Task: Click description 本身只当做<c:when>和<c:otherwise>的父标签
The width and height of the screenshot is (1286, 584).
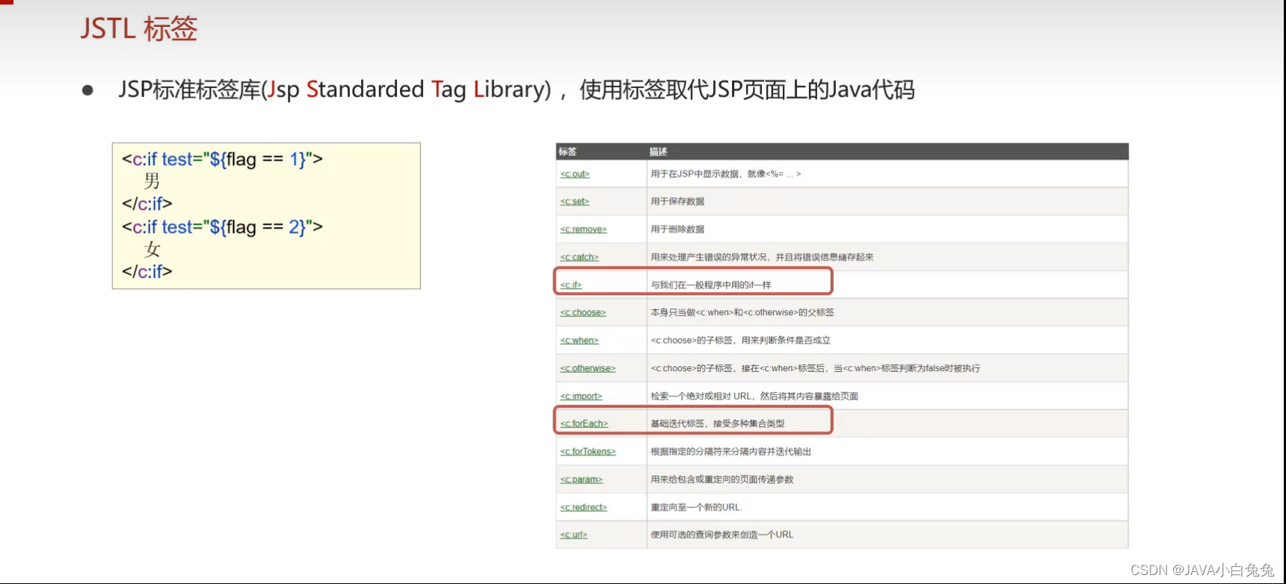Action: pos(742,313)
